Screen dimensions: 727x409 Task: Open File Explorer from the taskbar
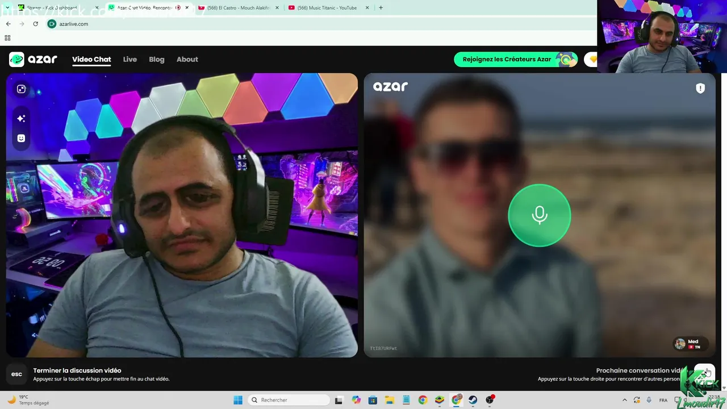390,400
